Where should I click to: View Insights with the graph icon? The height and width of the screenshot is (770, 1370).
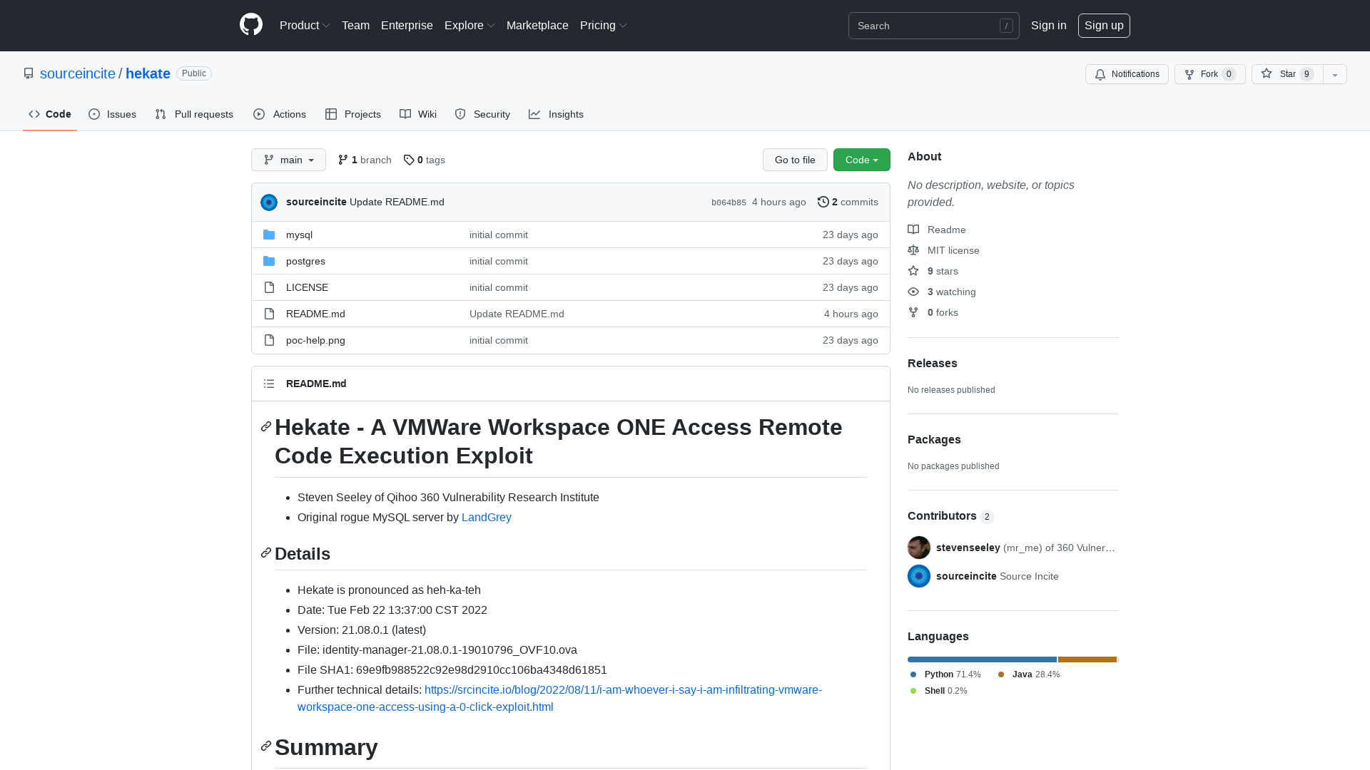coord(557,114)
